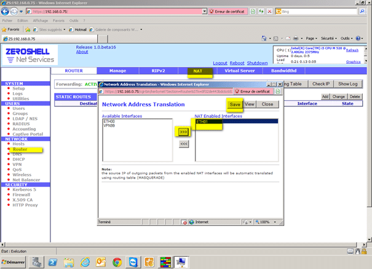Image resolution: width=372 pixels, height=269 pixels.
Task: Switch to the NAT tab
Action: (x=197, y=71)
